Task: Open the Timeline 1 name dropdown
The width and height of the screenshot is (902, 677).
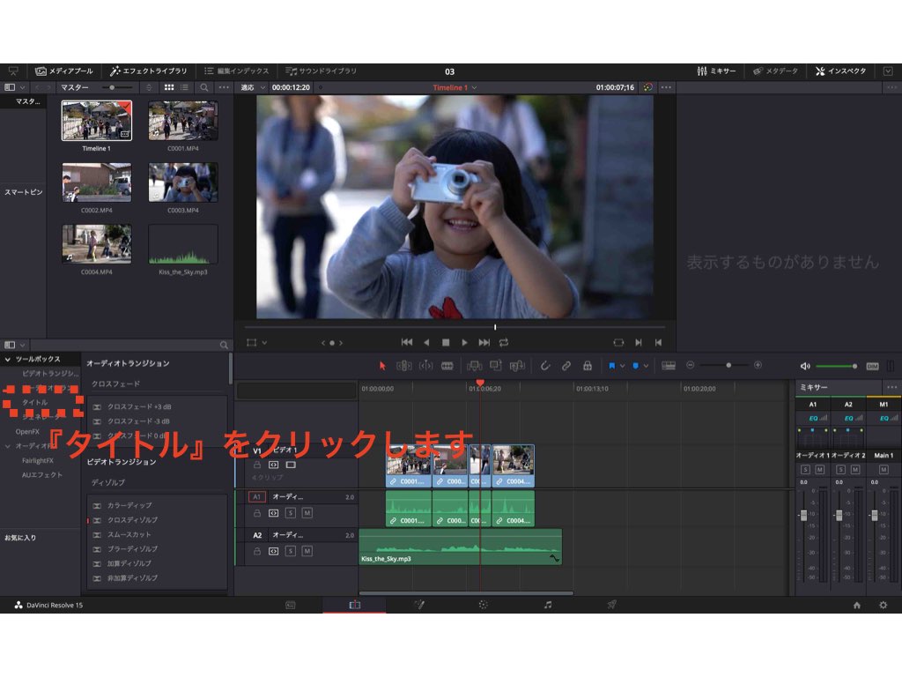Action: (455, 87)
